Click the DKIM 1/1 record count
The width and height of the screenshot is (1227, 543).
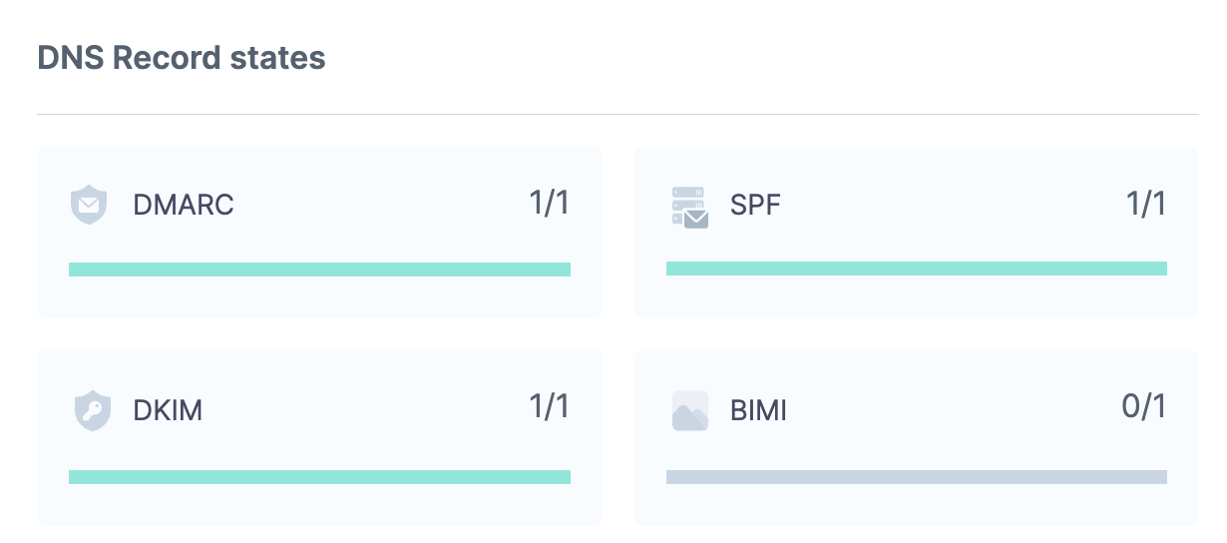coord(549,406)
